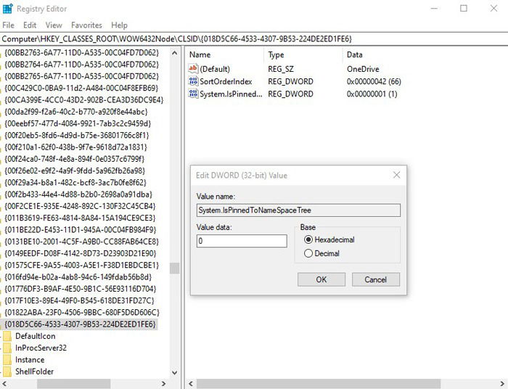Click the 0x00000042 (66) data value
The height and width of the screenshot is (389, 508).
click(374, 81)
